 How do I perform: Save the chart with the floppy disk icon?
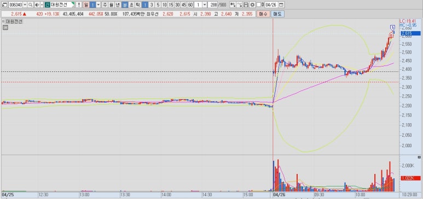[246, 5]
